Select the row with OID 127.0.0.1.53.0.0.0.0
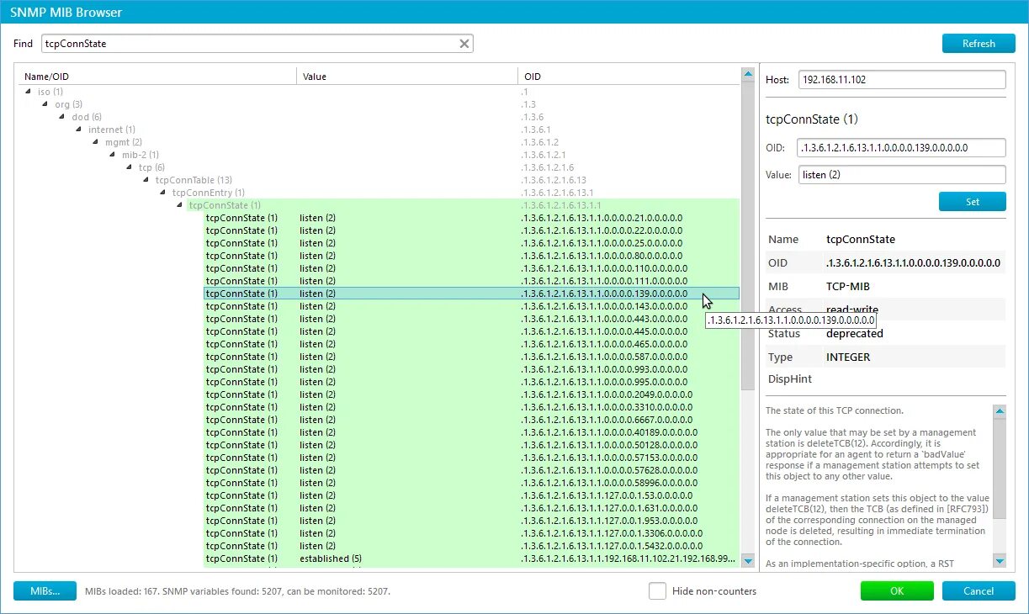This screenshot has height=614, width=1029. [471, 495]
